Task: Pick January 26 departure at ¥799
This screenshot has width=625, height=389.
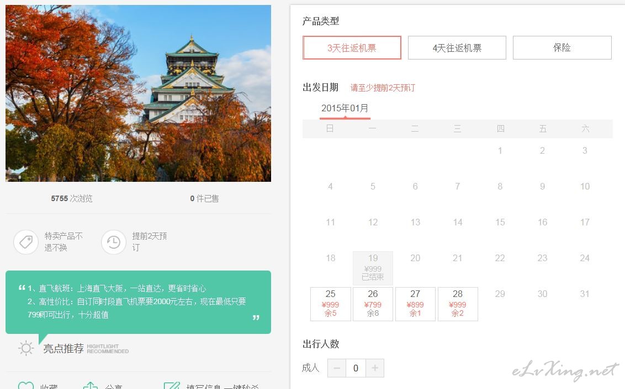Action: coord(373,304)
